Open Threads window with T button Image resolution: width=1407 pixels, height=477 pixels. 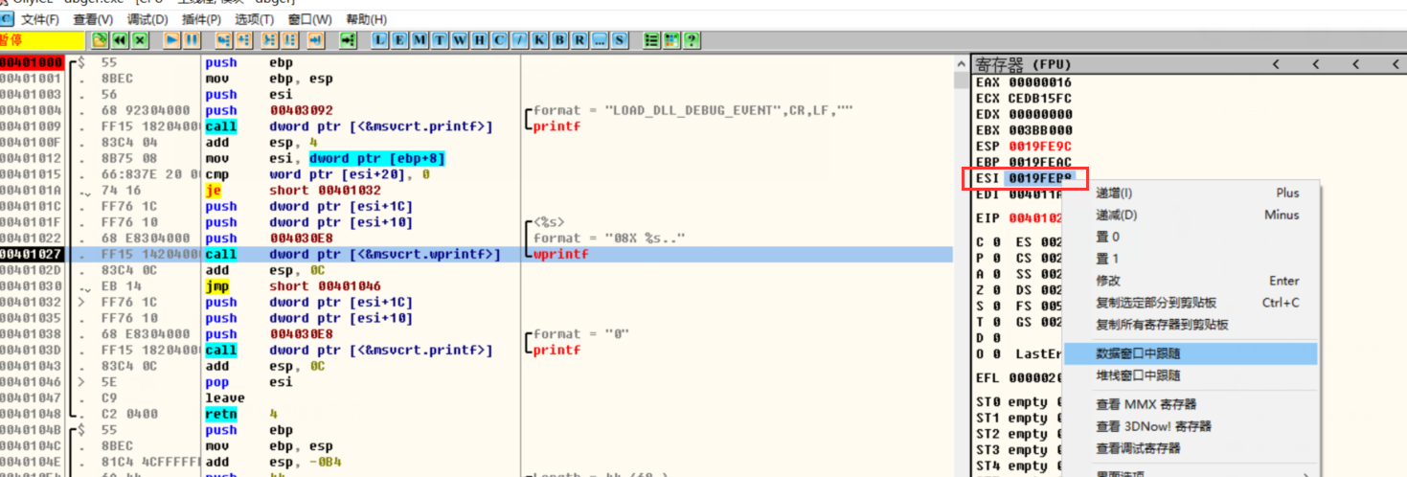pyautogui.click(x=440, y=40)
